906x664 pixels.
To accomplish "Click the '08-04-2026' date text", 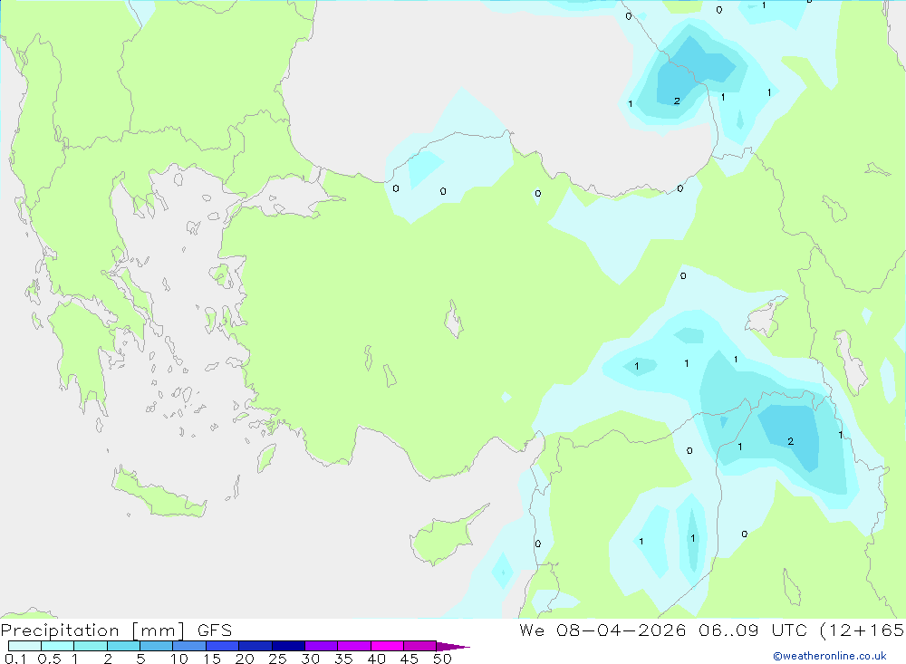I will pos(622,630).
